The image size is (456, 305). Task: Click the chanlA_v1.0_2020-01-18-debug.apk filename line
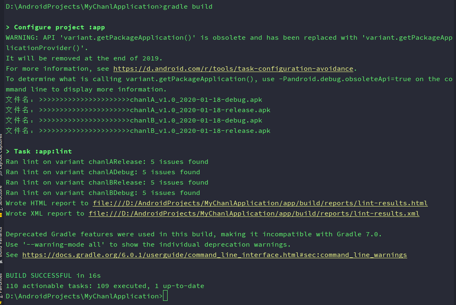click(x=134, y=100)
